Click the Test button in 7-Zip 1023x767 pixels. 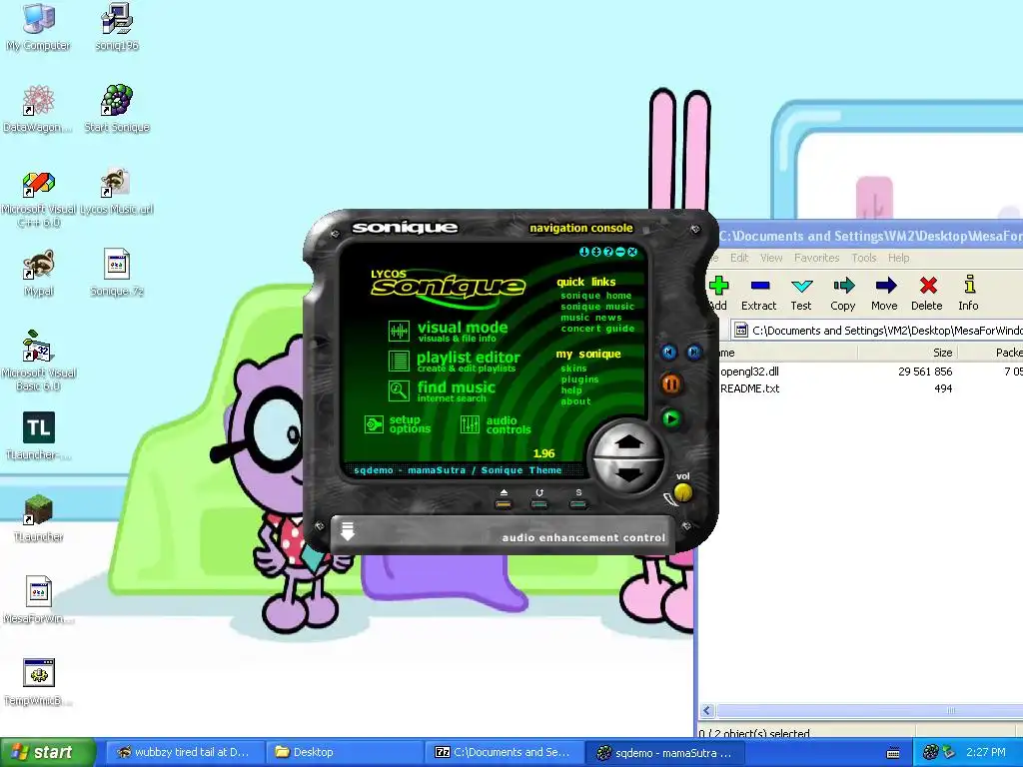pos(801,294)
